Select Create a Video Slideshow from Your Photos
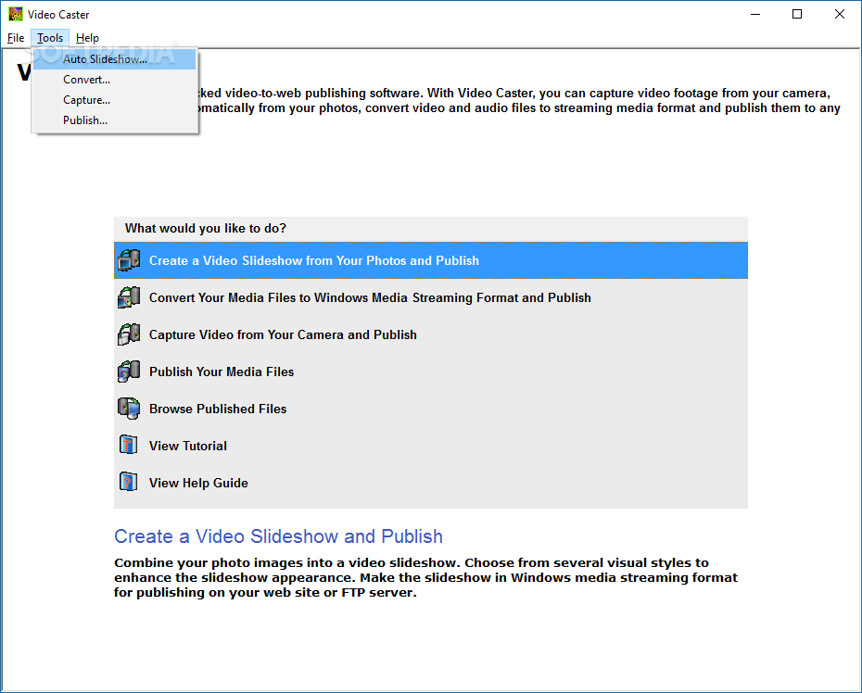The height and width of the screenshot is (693, 862). (x=431, y=260)
